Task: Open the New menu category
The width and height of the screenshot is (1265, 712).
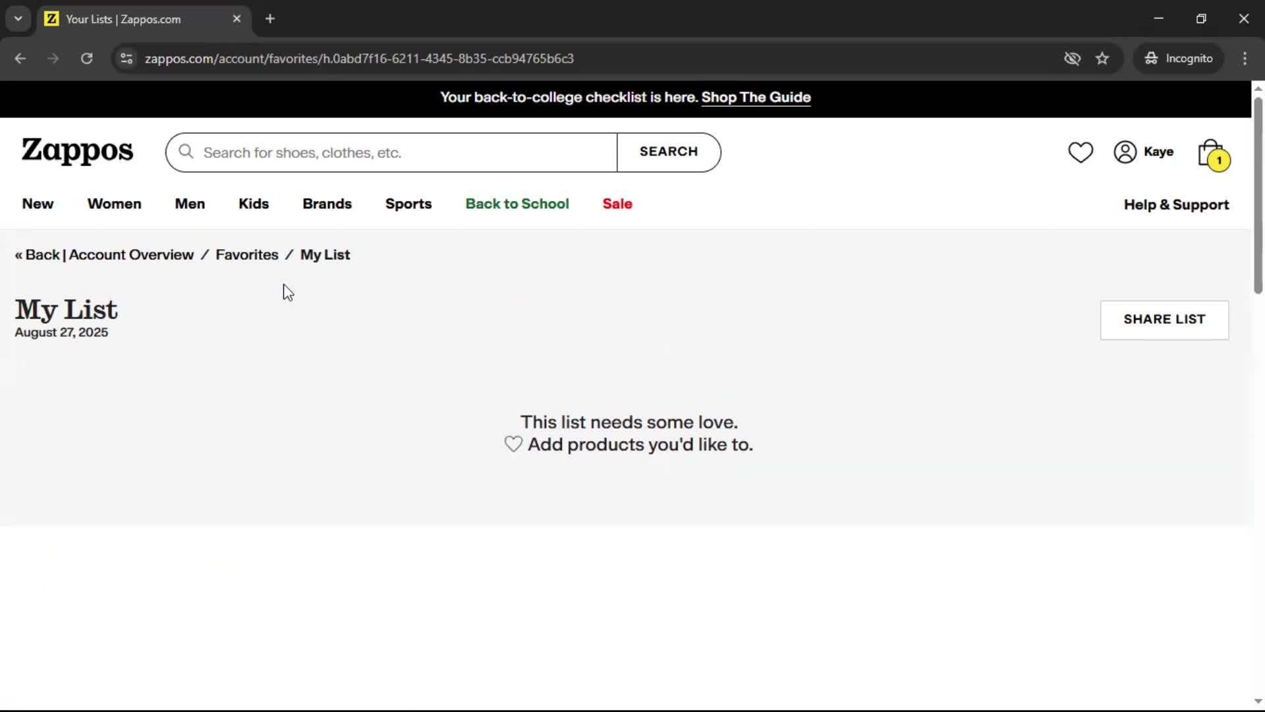Action: [38, 204]
